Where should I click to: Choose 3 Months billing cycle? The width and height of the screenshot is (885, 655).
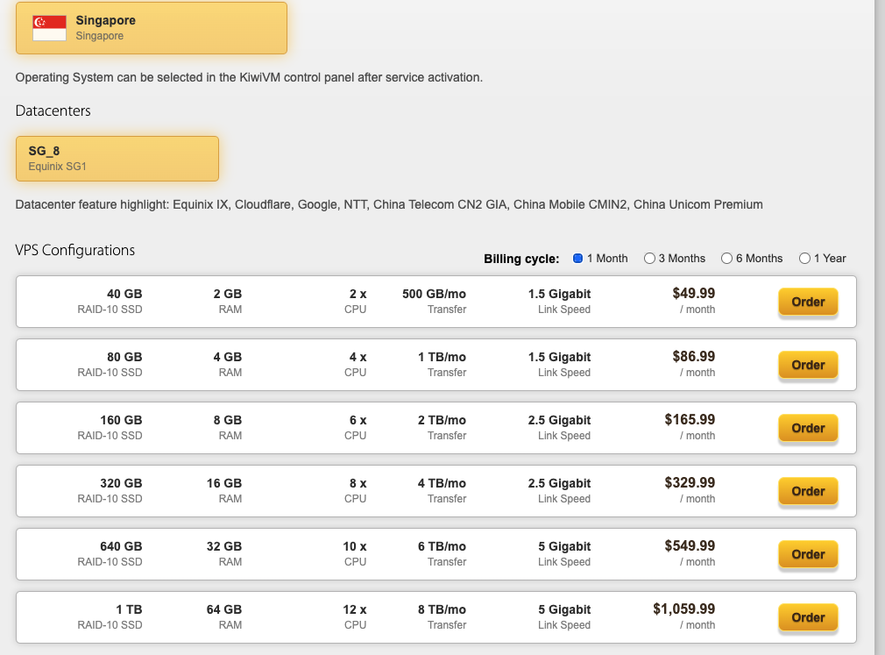point(649,258)
